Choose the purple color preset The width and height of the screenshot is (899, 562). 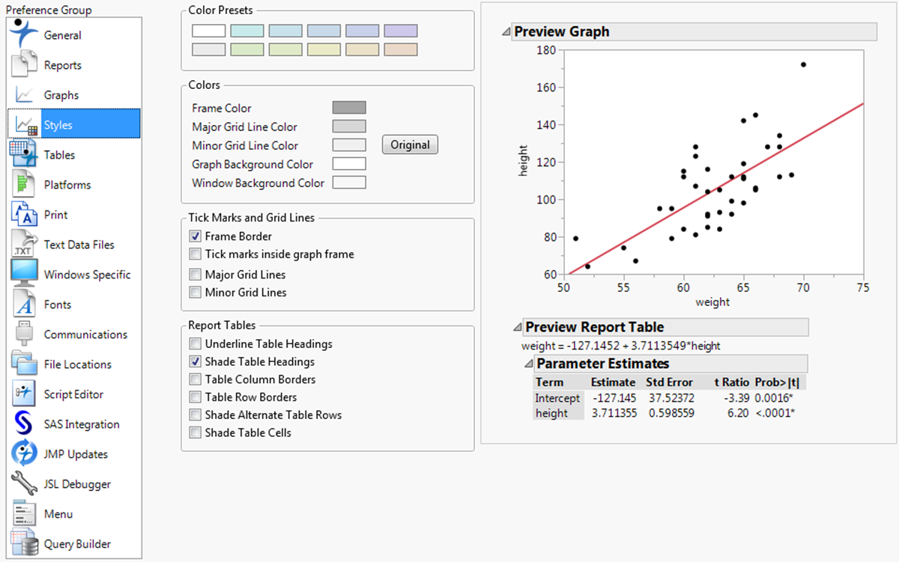click(401, 31)
